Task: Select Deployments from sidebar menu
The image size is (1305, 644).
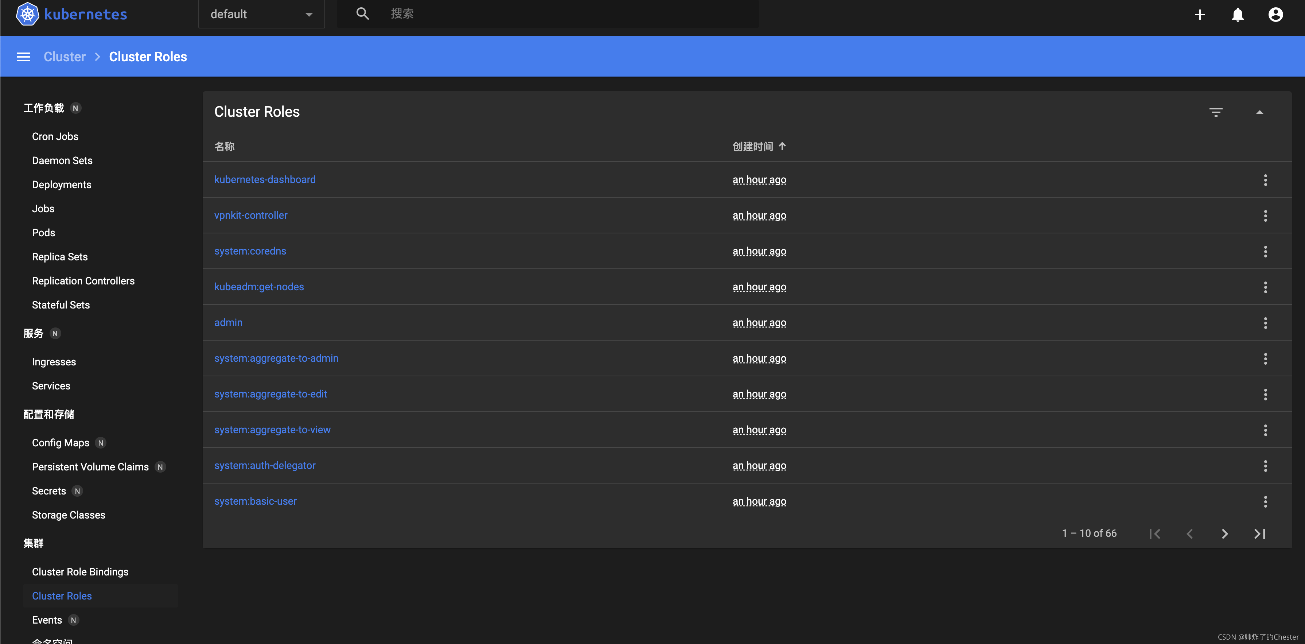Action: coord(62,184)
